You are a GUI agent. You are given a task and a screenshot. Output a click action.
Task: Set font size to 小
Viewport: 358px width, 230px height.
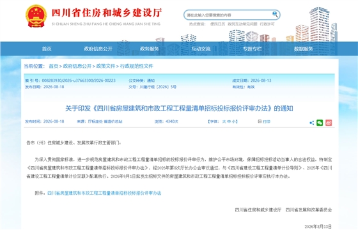234,121
